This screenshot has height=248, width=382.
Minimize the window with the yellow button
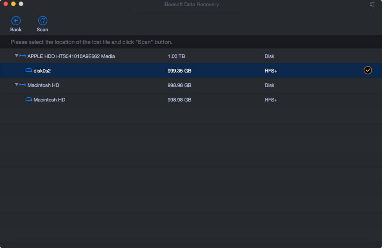pos(13,4)
